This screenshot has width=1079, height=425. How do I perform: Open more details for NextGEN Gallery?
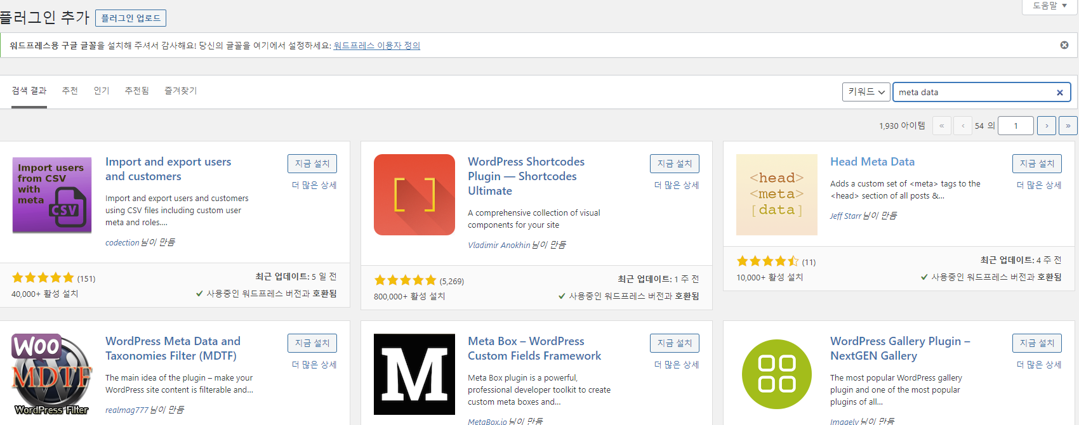click(x=1039, y=365)
